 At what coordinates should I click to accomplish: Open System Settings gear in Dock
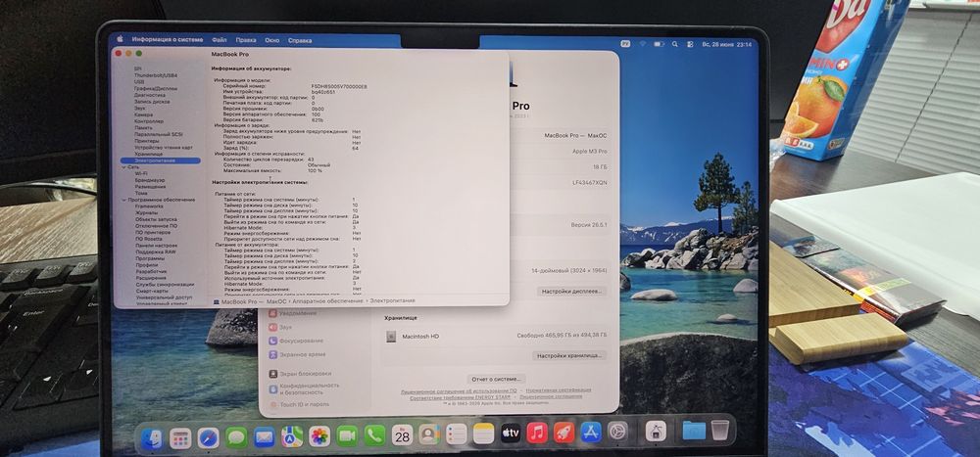(617, 432)
